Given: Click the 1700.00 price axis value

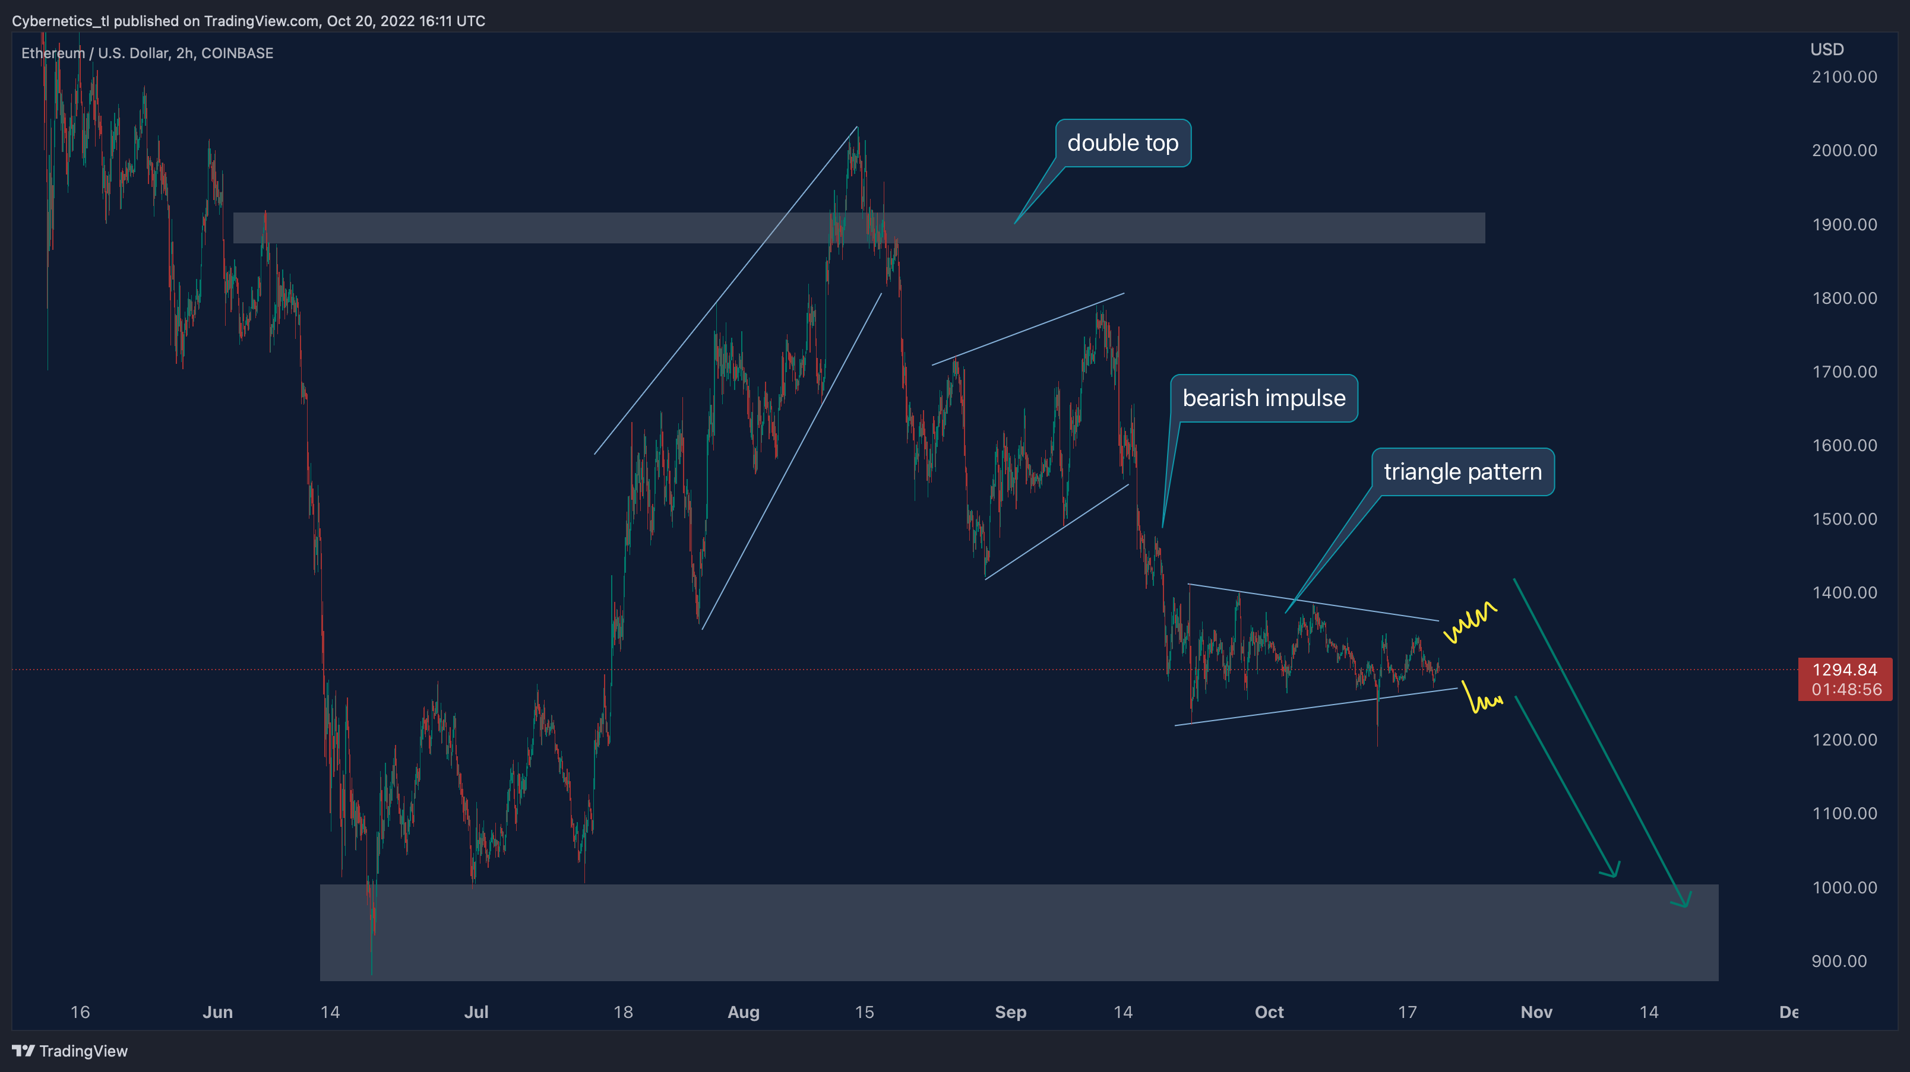Looking at the screenshot, I should coord(1844,371).
